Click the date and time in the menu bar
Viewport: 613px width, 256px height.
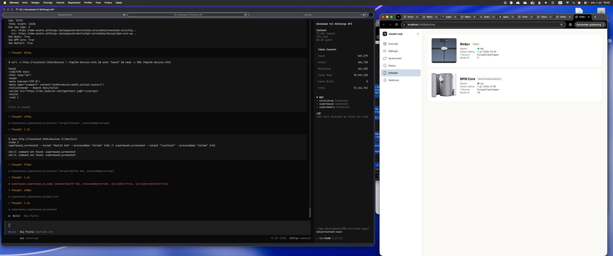tap(600, 3)
